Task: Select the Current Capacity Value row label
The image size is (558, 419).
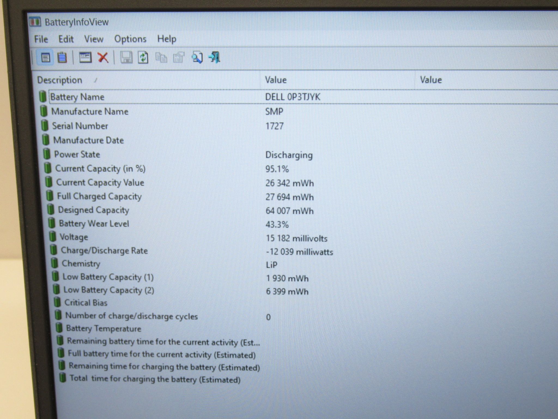Action: (x=100, y=182)
